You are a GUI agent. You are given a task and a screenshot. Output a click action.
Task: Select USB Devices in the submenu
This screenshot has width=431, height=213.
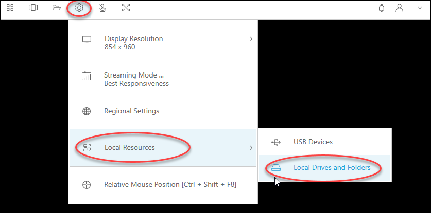[x=313, y=142]
